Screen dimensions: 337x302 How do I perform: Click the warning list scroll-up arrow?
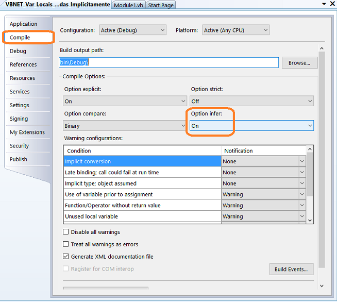click(x=310, y=149)
